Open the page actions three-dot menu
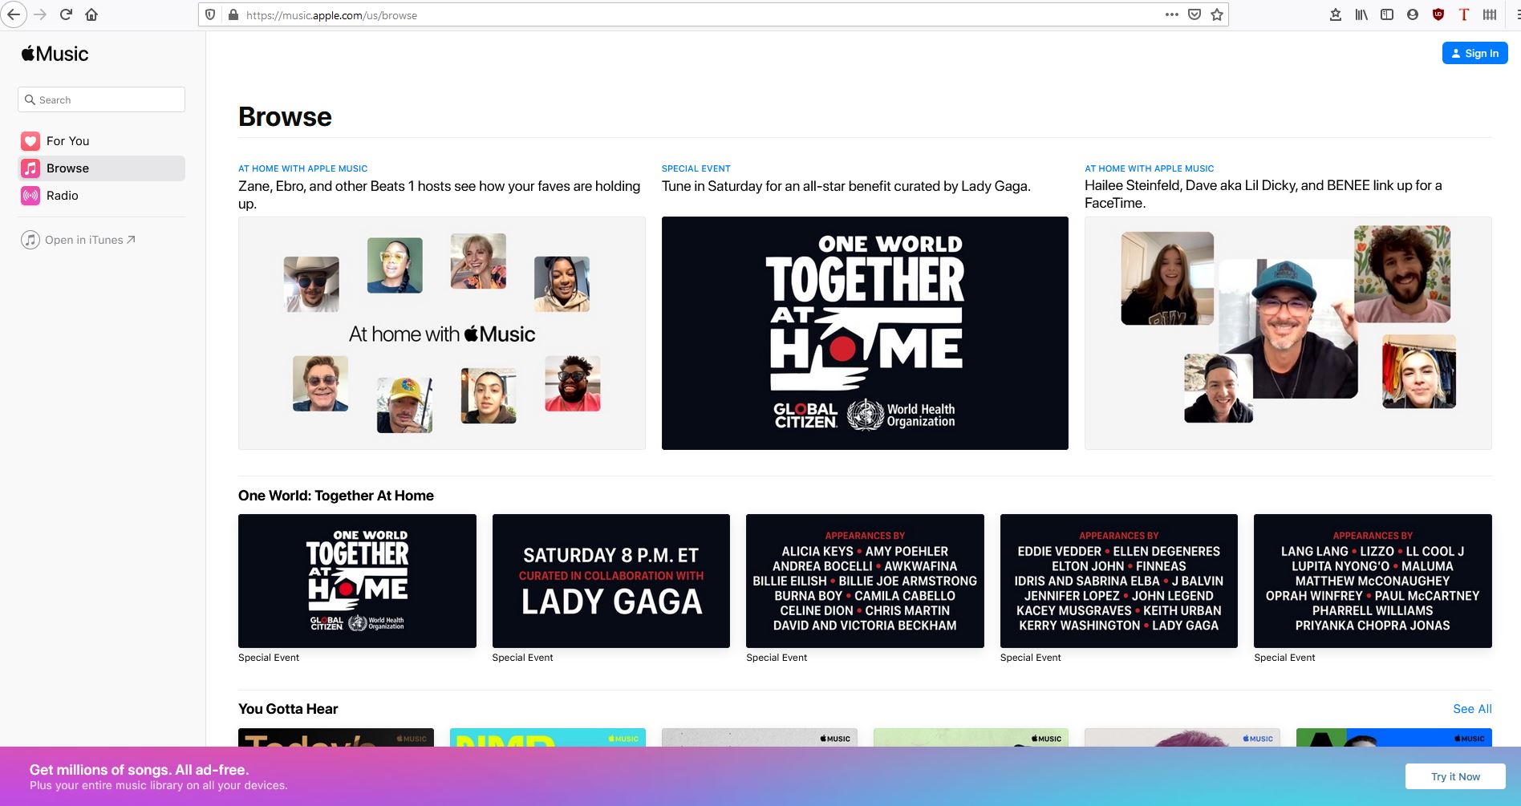Viewport: 1521px width, 806px height. tap(1172, 14)
